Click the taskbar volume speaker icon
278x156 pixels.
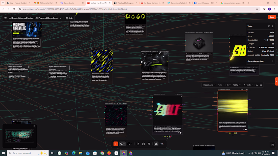tap(259, 153)
